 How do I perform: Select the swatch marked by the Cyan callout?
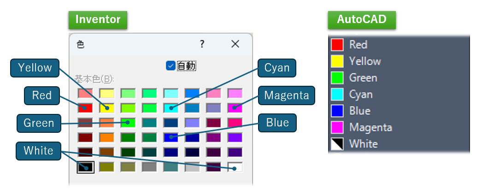(x=171, y=108)
